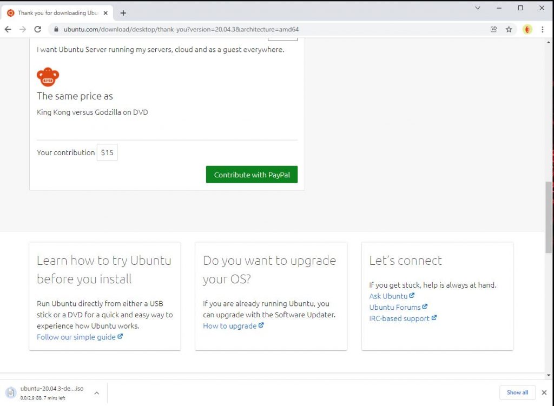Click the iso file icon in downloads bar
Viewport: 554px width, 406px height.
pos(11,392)
